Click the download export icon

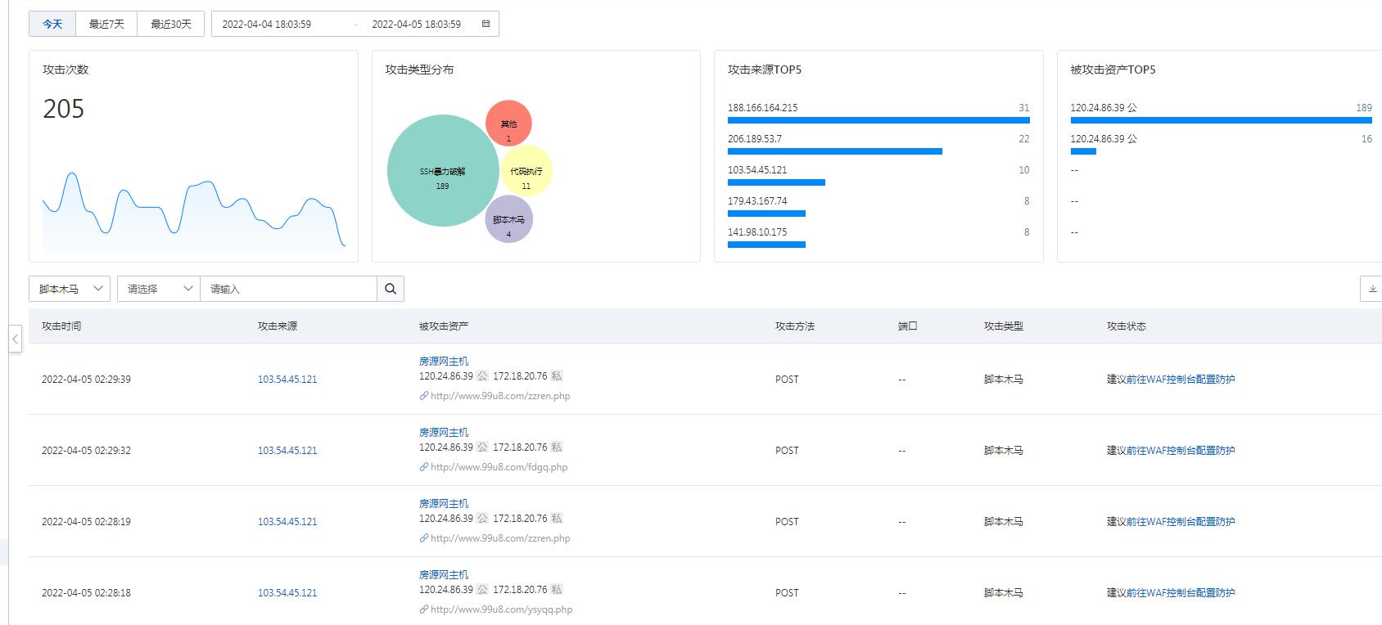tap(1372, 289)
